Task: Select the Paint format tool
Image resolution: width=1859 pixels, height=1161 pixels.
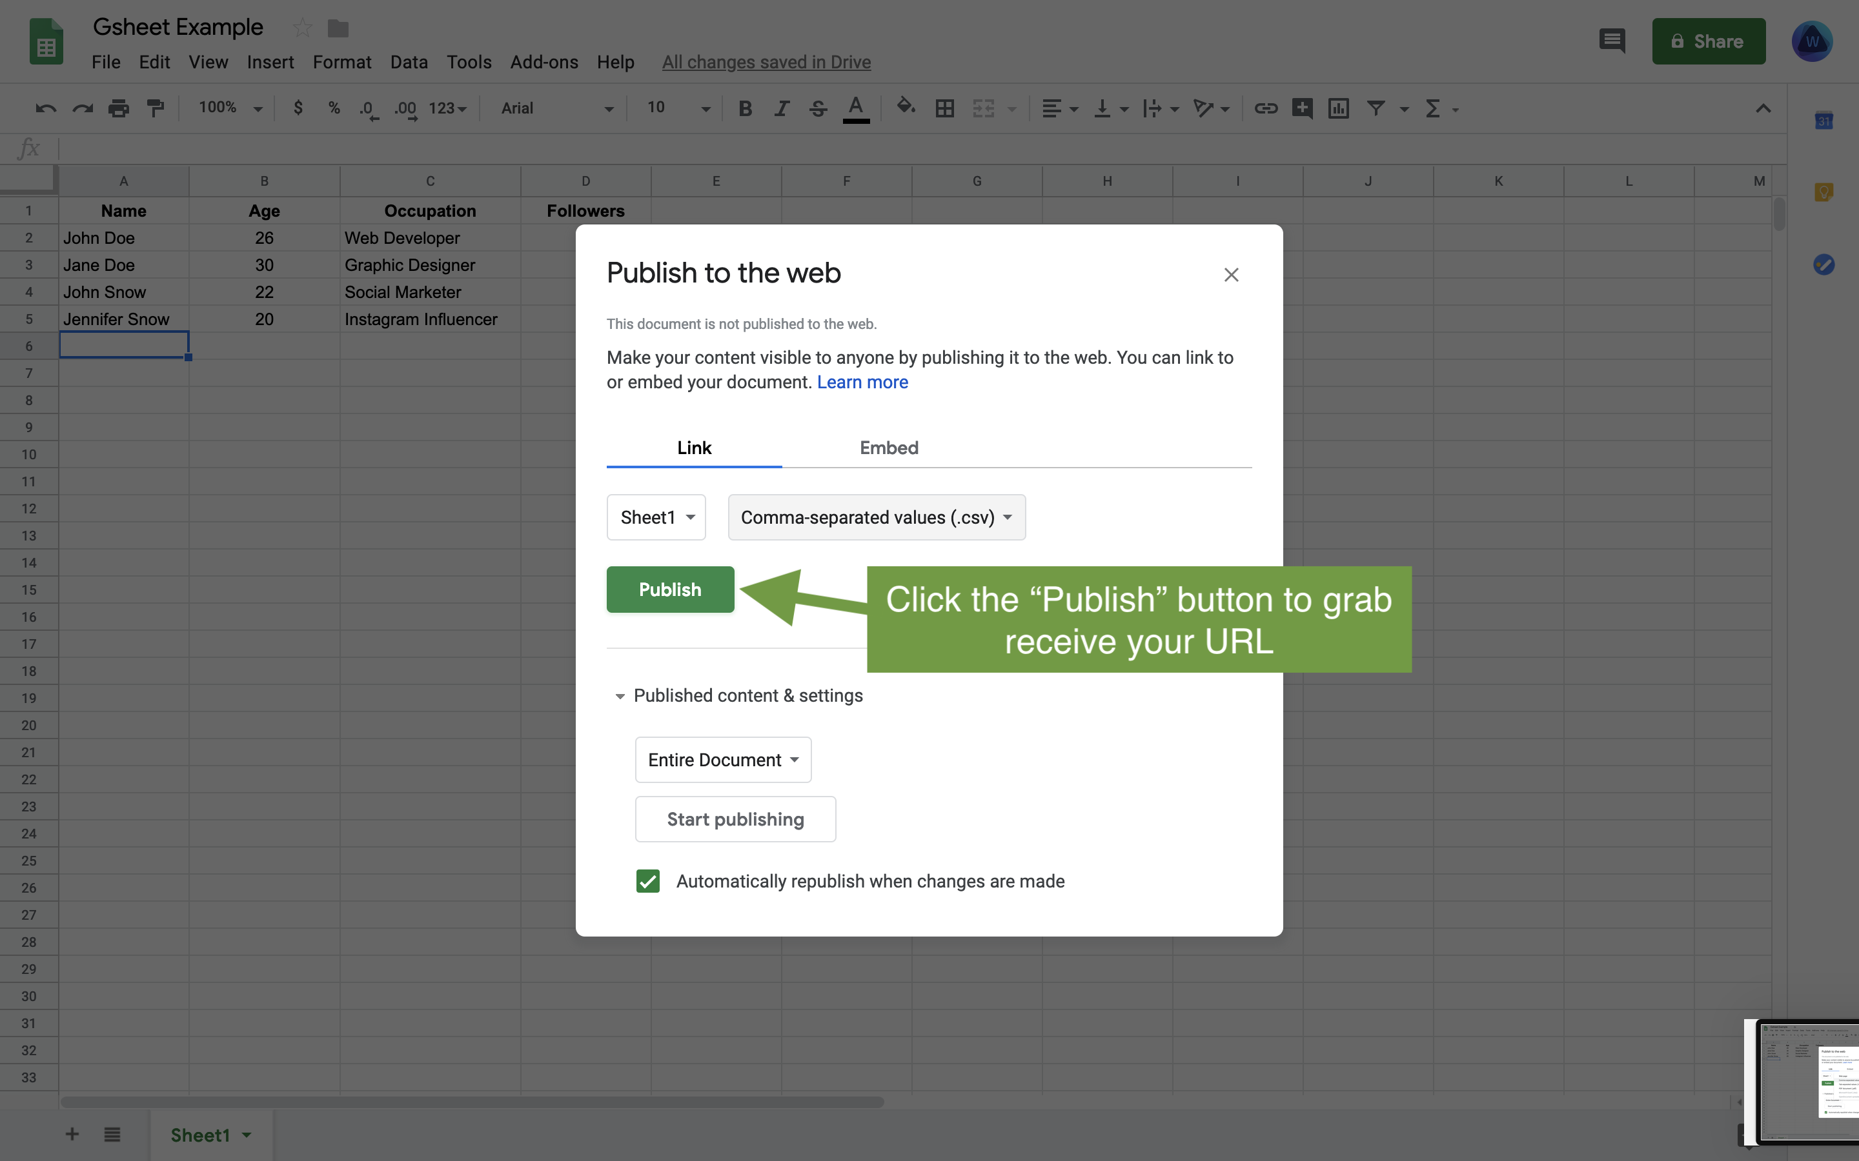Action: click(155, 108)
